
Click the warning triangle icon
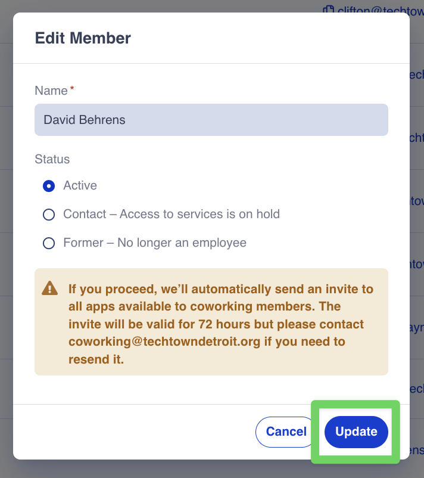(x=50, y=289)
